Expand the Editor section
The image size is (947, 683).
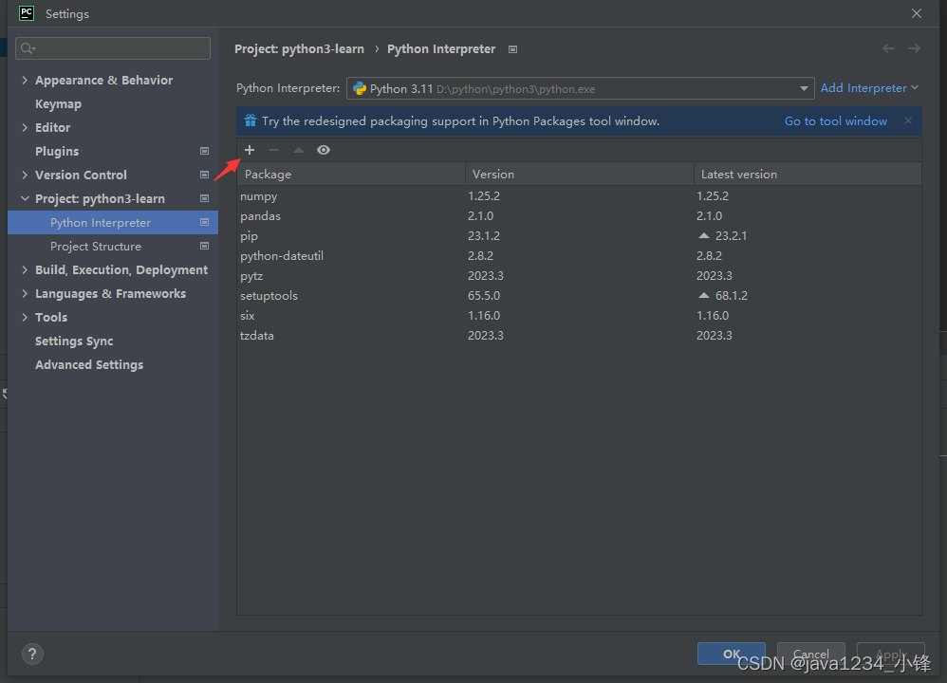tap(25, 127)
